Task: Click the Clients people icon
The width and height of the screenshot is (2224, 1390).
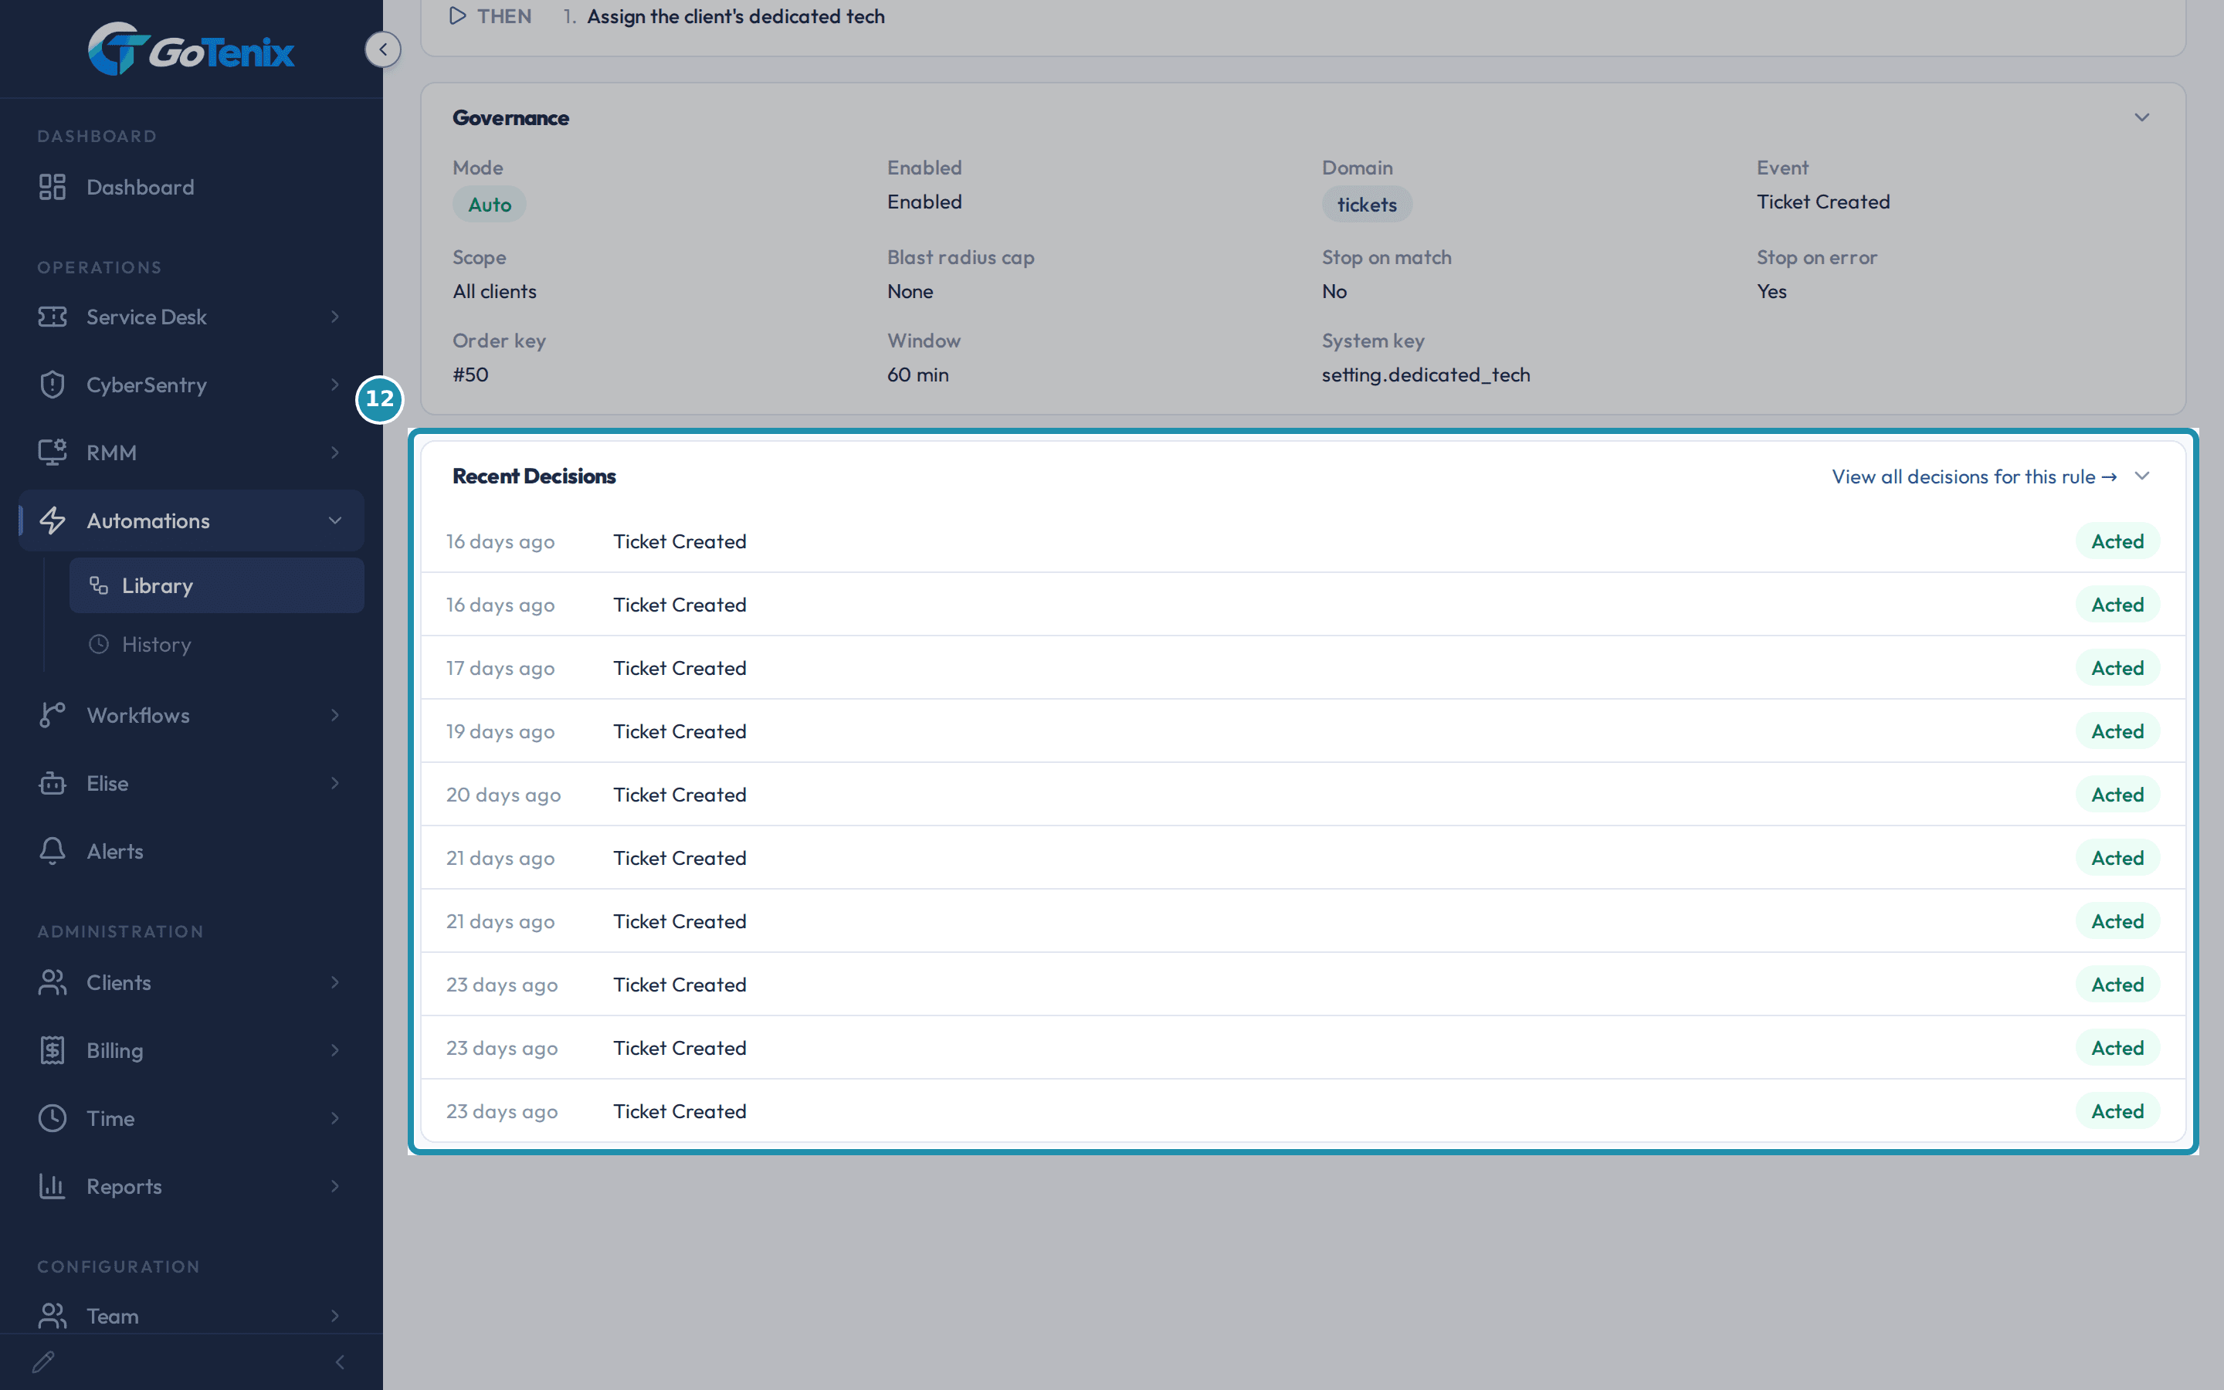Action: tap(53, 981)
